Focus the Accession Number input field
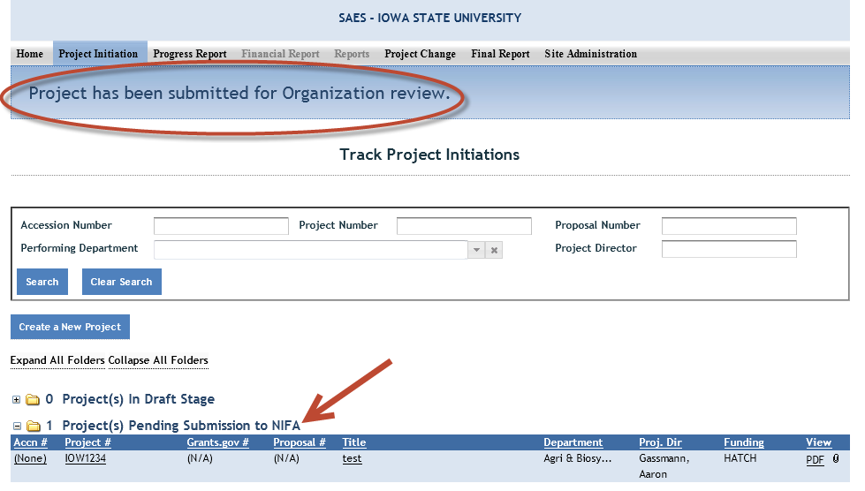The width and height of the screenshot is (865, 491). (x=221, y=226)
